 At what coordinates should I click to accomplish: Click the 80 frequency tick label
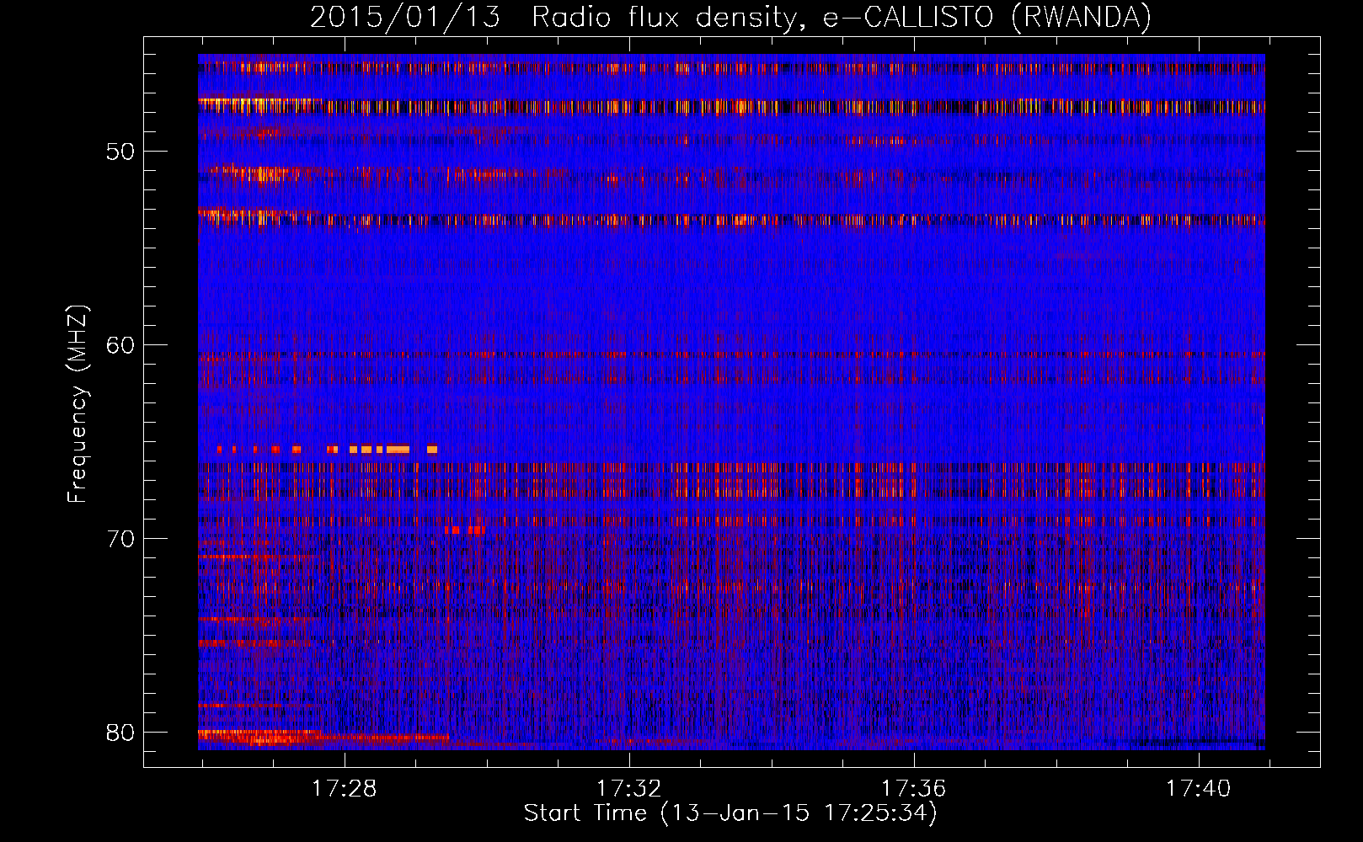(120, 733)
